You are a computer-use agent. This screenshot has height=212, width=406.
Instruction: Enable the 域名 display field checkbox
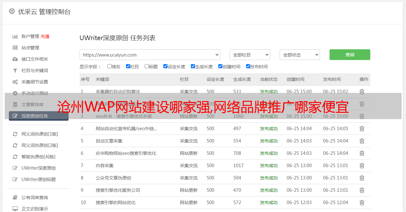click(109, 66)
